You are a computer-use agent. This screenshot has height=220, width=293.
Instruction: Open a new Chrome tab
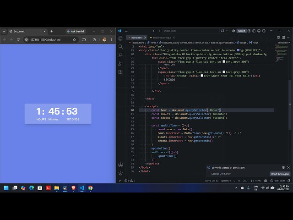[52, 32]
